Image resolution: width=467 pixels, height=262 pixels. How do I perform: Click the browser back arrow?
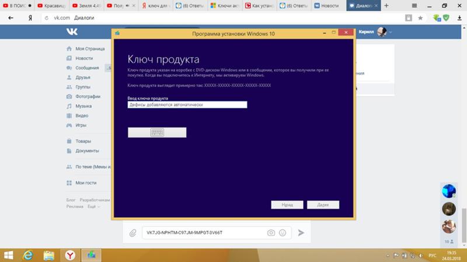(11, 18)
